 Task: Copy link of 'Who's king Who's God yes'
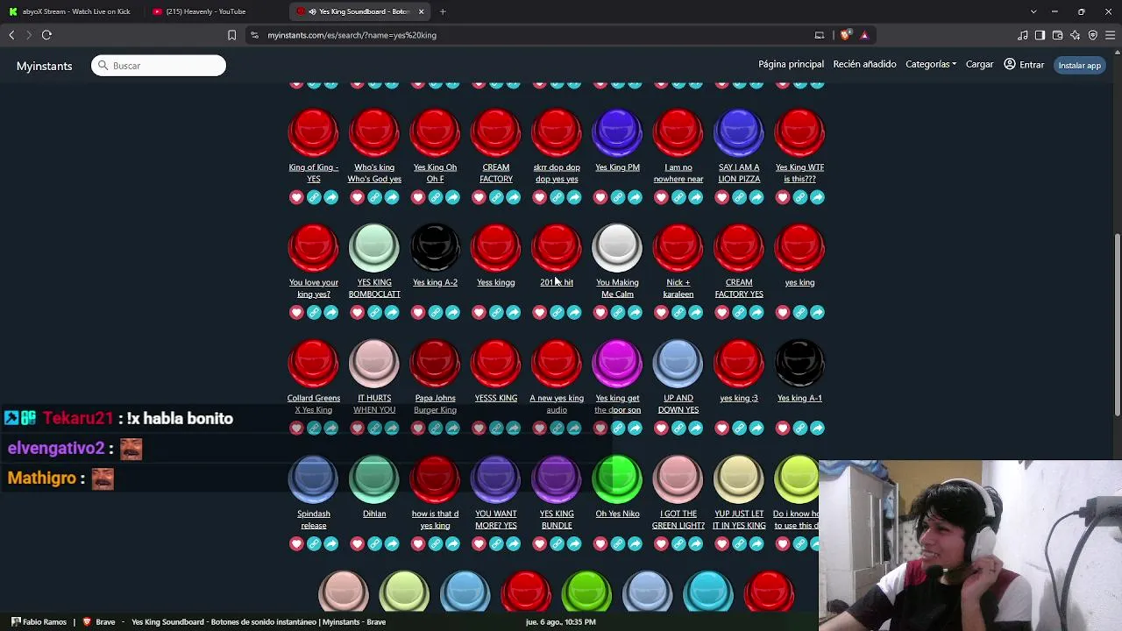374,197
